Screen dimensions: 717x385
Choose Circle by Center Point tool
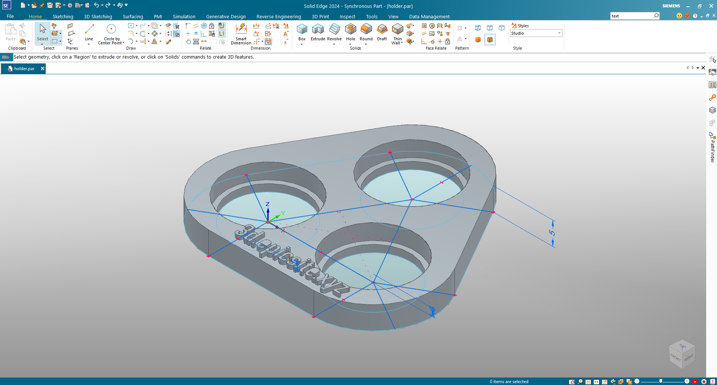(x=111, y=34)
